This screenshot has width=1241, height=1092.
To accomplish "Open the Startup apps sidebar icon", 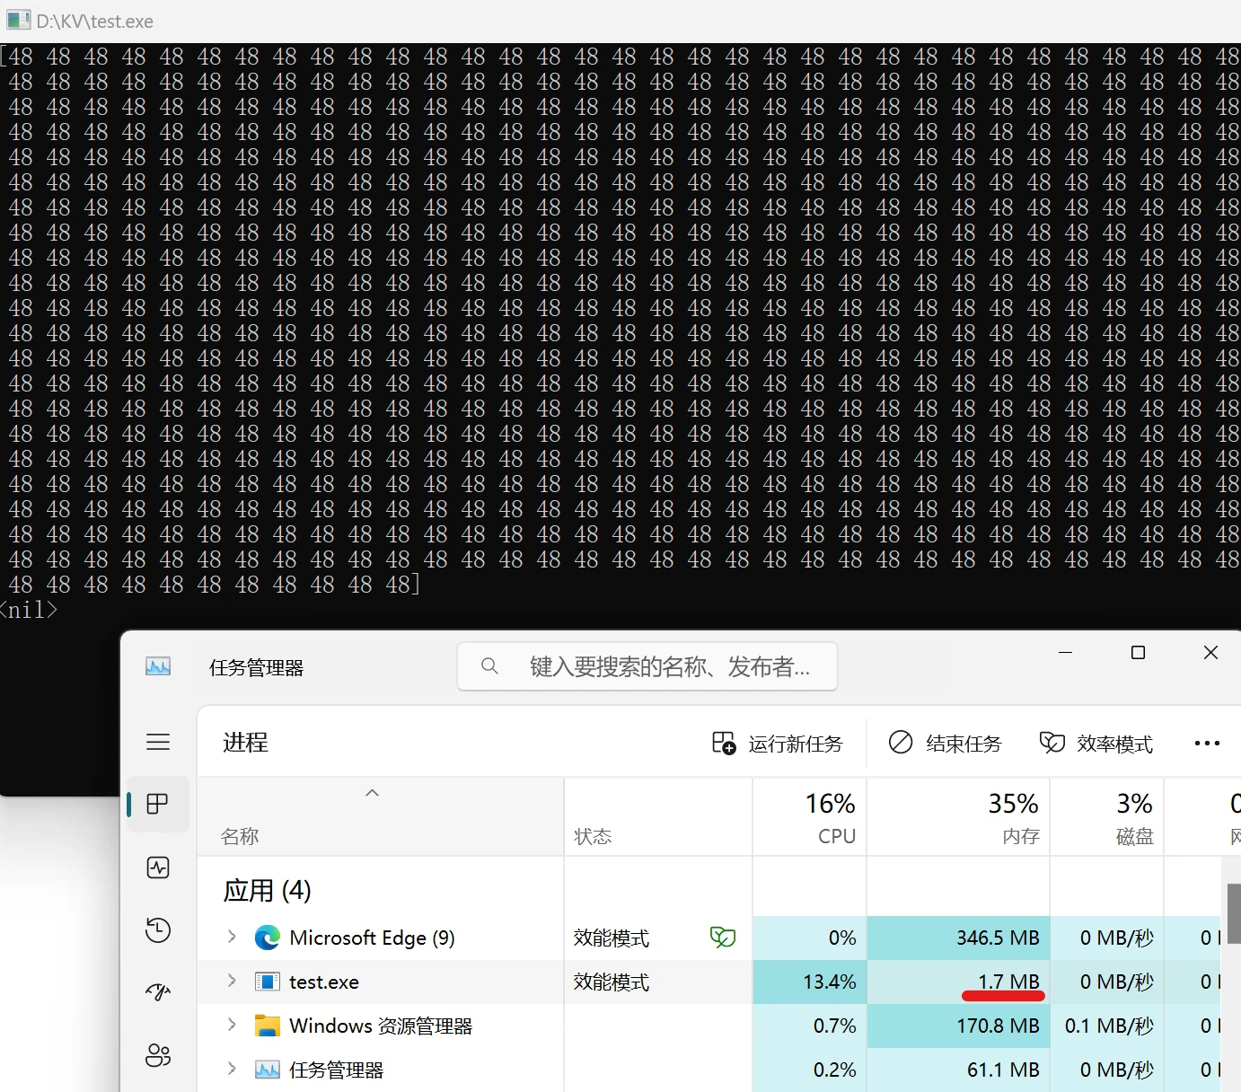I will pyautogui.click(x=158, y=991).
